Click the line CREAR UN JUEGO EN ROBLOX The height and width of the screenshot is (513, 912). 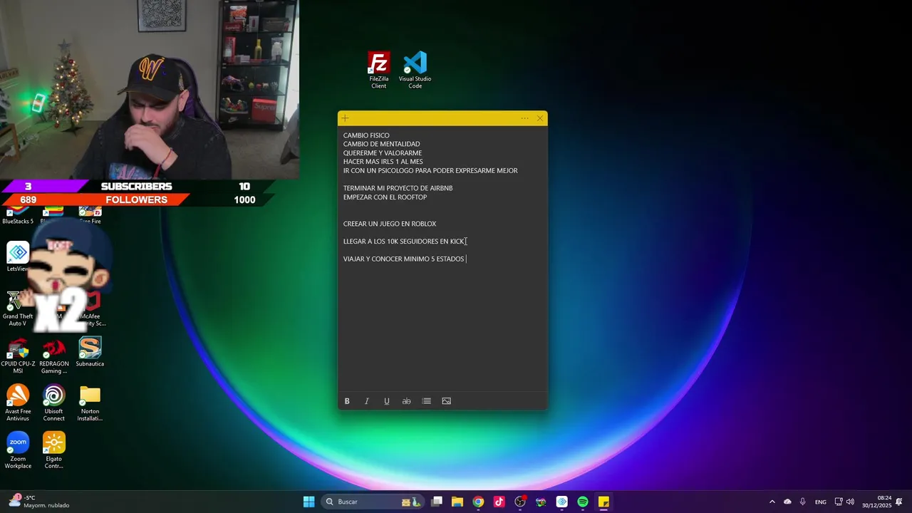coord(390,224)
